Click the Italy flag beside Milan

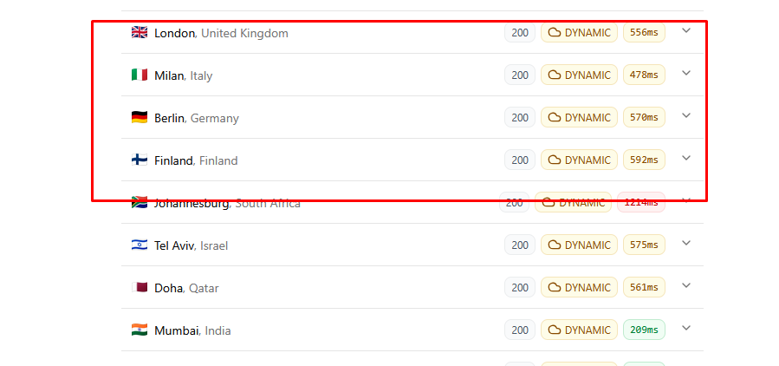click(139, 75)
